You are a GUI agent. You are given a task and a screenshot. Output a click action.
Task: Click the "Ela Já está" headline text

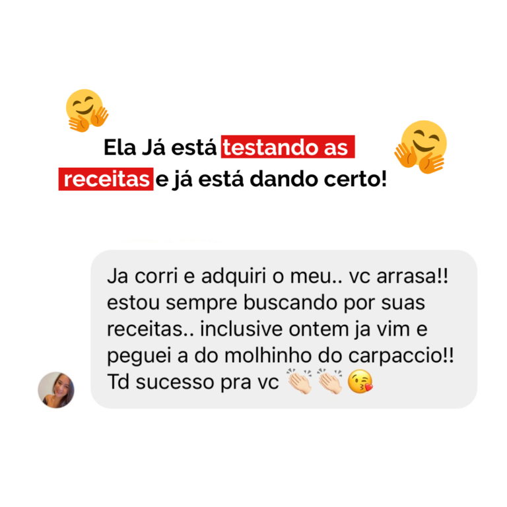point(160,147)
